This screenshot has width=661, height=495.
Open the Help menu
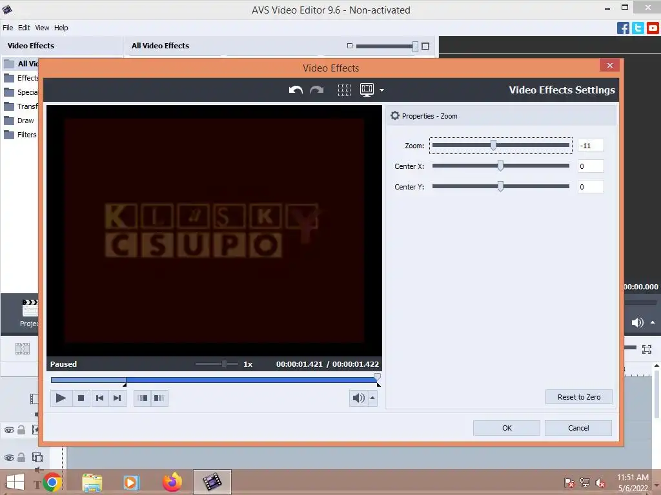[61, 28]
